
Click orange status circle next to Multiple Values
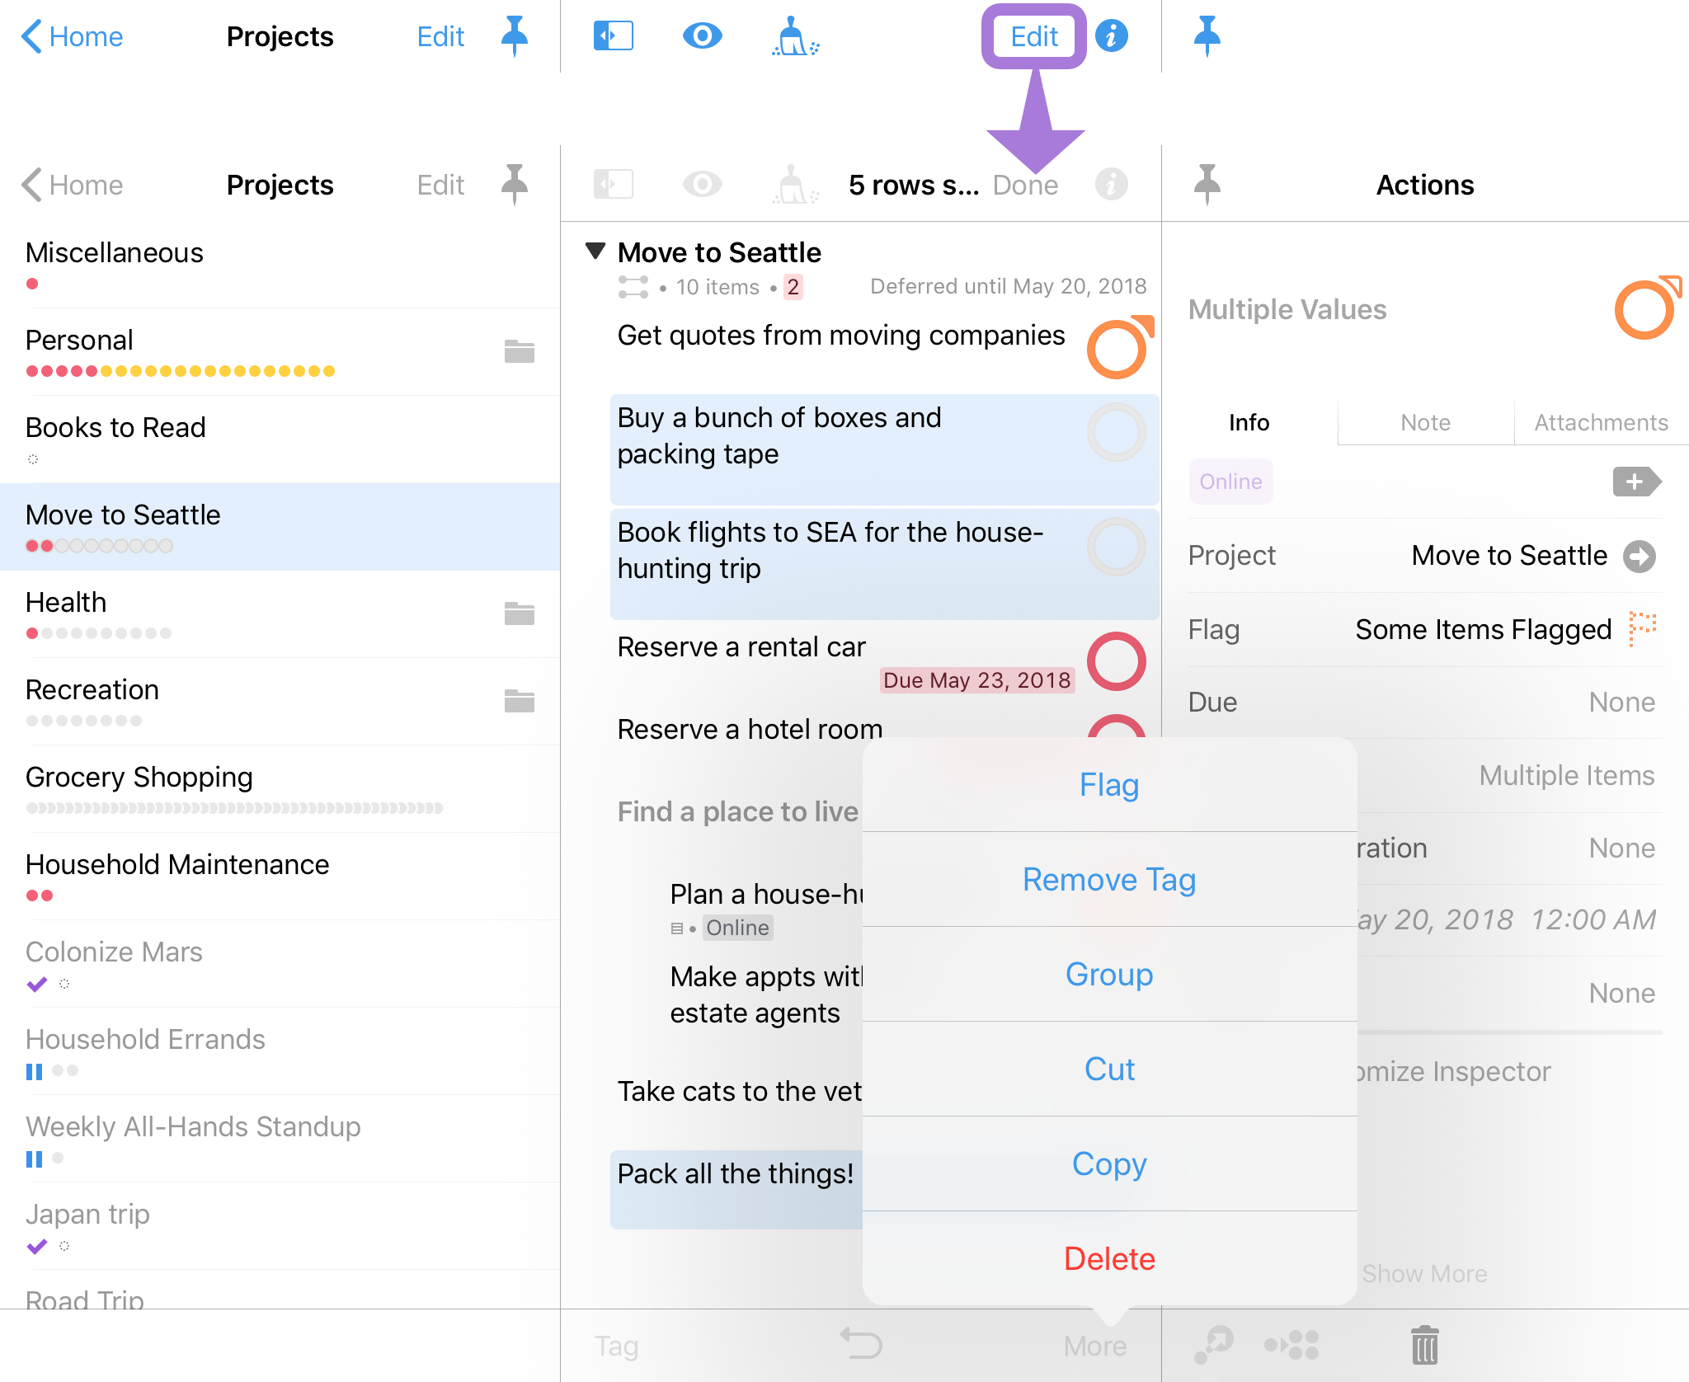coord(1646,308)
